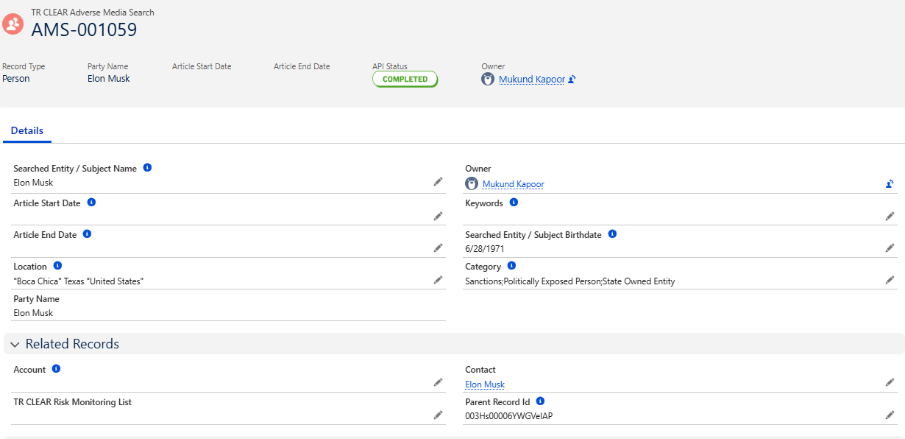Info icon next to Category label
The height and width of the screenshot is (439, 905).
point(511,265)
